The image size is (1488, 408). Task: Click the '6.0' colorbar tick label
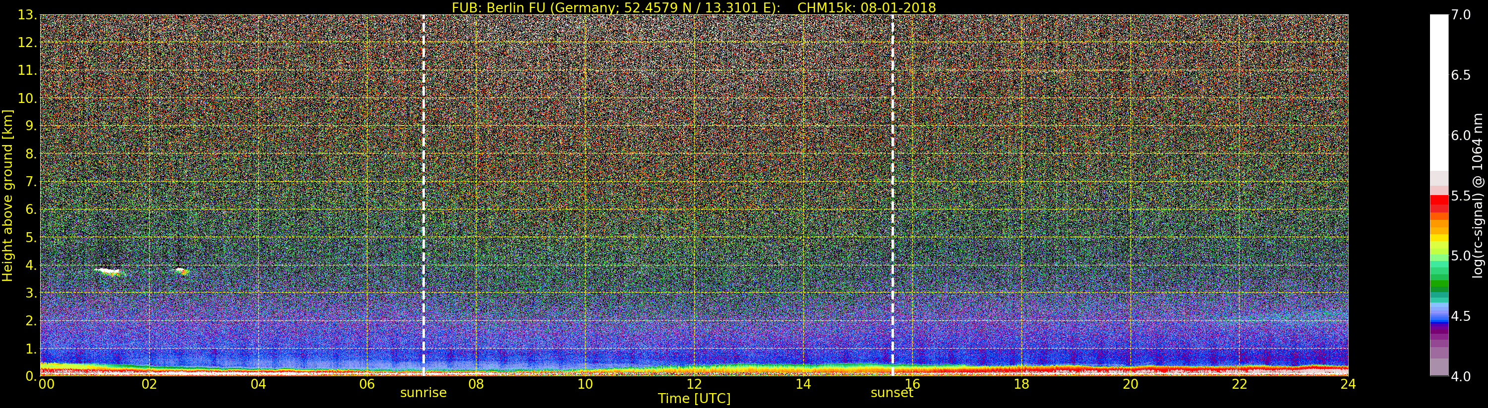click(x=1461, y=135)
